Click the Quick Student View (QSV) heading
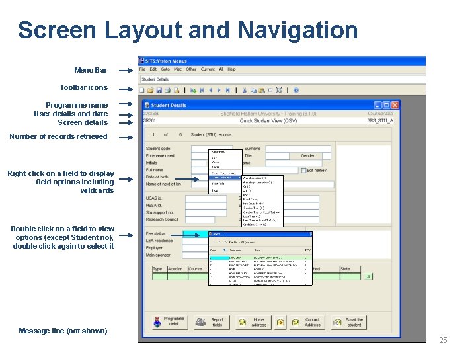 point(268,121)
